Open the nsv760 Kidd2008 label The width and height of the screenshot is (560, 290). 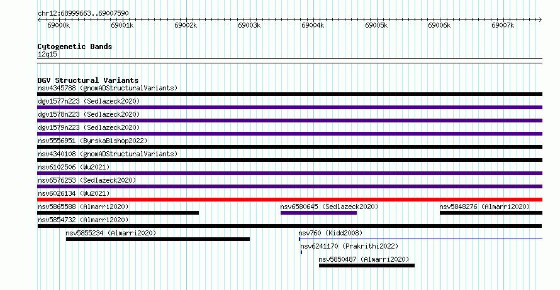pyautogui.click(x=331, y=233)
